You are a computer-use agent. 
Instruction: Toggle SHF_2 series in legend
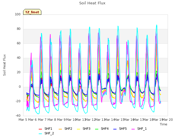point(46,133)
